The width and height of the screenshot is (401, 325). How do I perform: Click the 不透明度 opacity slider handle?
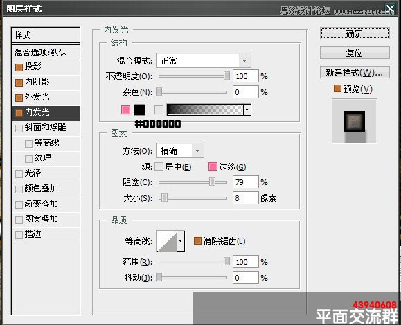pyautogui.click(x=226, y=76)
